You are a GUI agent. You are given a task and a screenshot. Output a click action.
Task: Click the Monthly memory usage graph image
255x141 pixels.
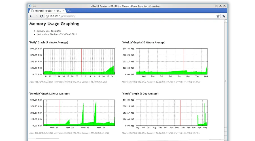72,114
